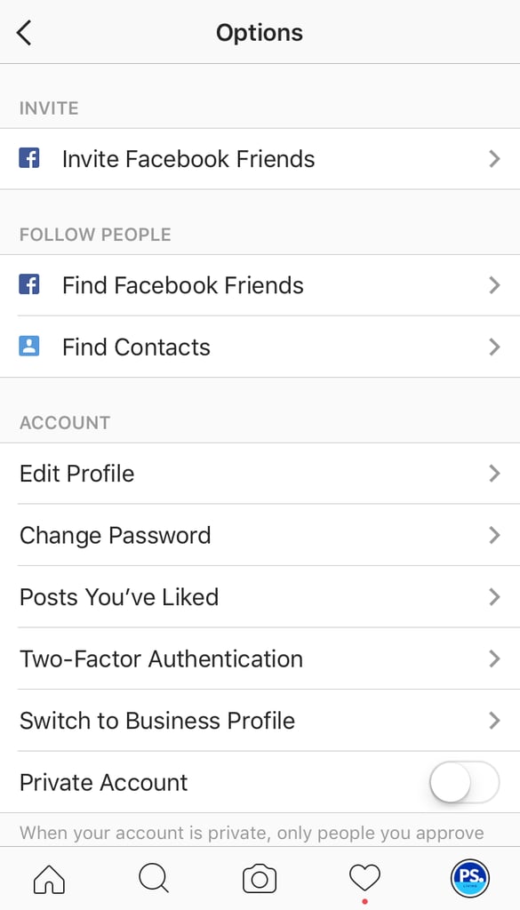Viewport: 520px width, 910px height.
Task: Tap the back arrow at top left
Action: (24, 32)
